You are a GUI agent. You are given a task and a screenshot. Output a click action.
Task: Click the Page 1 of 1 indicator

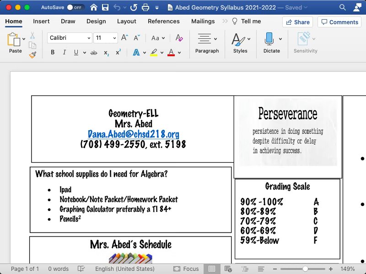(25, 269)
